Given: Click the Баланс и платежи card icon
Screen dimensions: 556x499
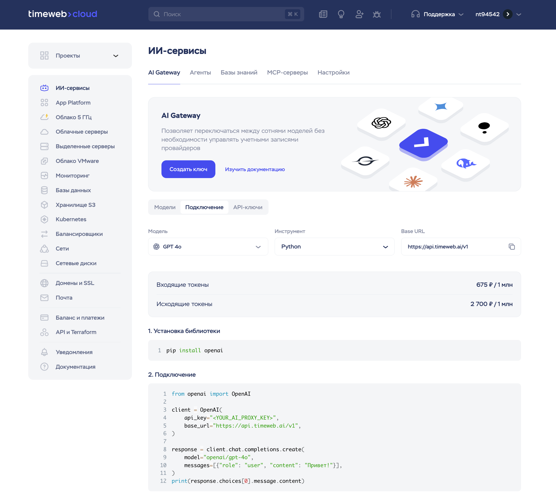Looking at the screenshot, I should (44, 318).
